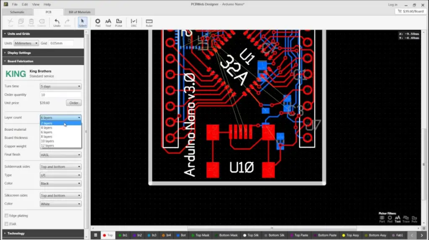Switch to the Schematic tab

click(x=17, y=12)
